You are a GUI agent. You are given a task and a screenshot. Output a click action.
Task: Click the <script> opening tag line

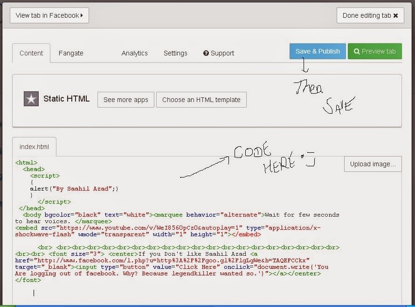(x=45, y=176)
